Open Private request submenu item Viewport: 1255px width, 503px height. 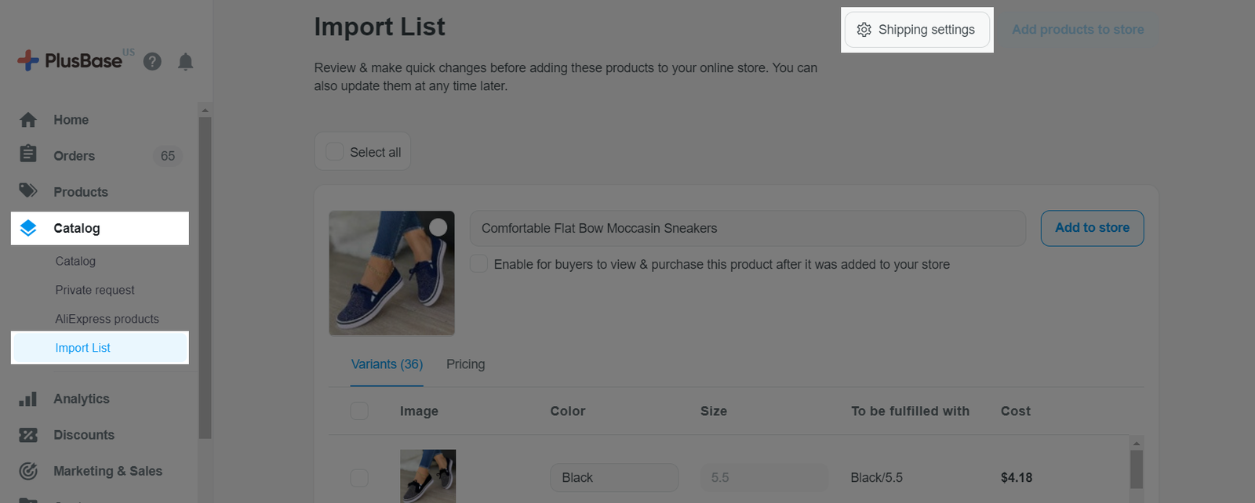pyautogui.click(x=95, y=290)
